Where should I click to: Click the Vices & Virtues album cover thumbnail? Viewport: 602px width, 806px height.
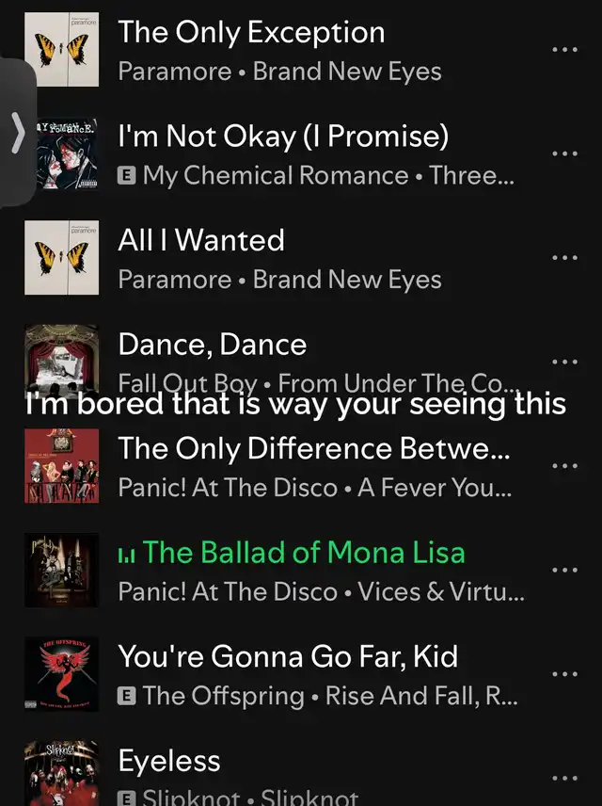point(62,570)
